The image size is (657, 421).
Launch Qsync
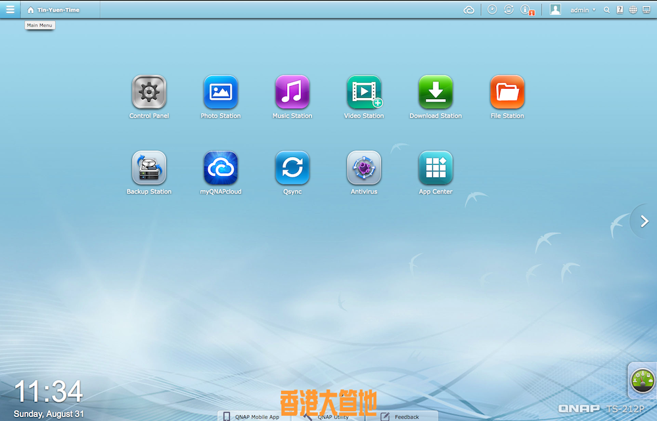tap(292, 173)
